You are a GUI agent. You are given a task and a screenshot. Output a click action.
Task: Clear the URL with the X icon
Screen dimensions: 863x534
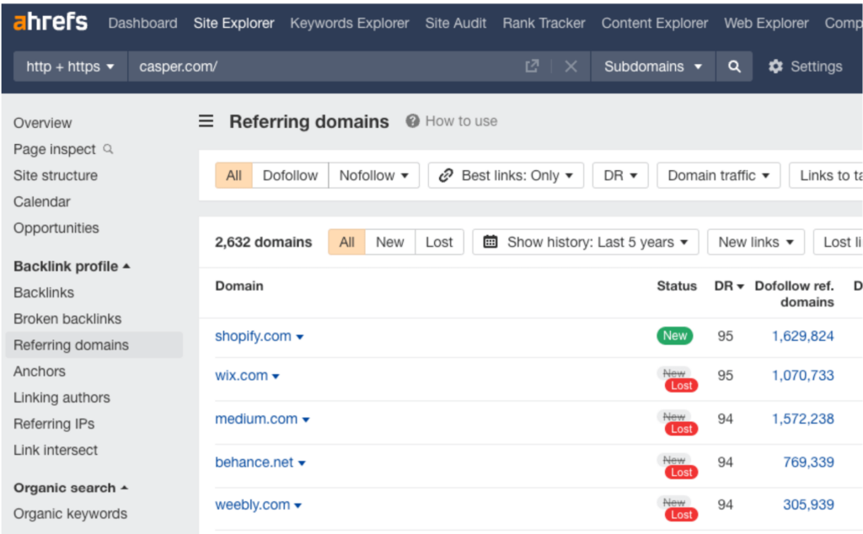pyautogui.click(x=571, y=67)
